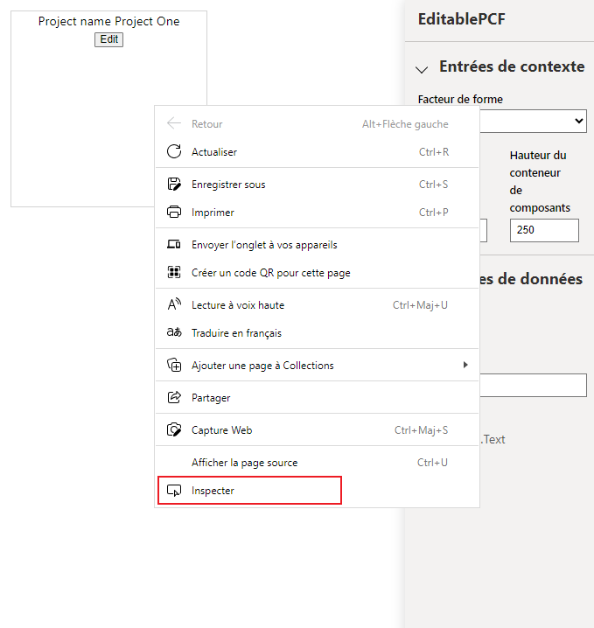Click the Retour back arrow icon

(x=174, y=123)
